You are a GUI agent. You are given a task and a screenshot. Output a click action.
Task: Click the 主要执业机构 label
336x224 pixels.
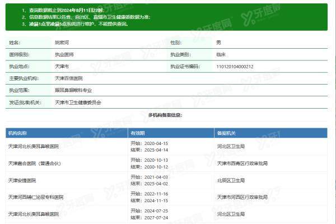24,78
